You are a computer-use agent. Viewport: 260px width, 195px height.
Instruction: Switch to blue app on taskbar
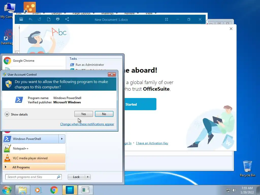70,190
